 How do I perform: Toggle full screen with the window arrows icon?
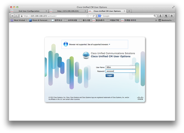click(173, 7)
